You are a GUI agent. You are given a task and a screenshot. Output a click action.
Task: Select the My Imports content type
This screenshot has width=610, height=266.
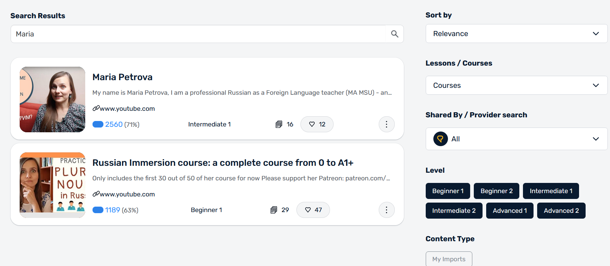click(449, 259)
